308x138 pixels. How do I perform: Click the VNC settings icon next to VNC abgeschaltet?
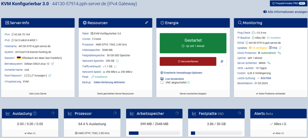pyautogui.click(x=189, y=83)
